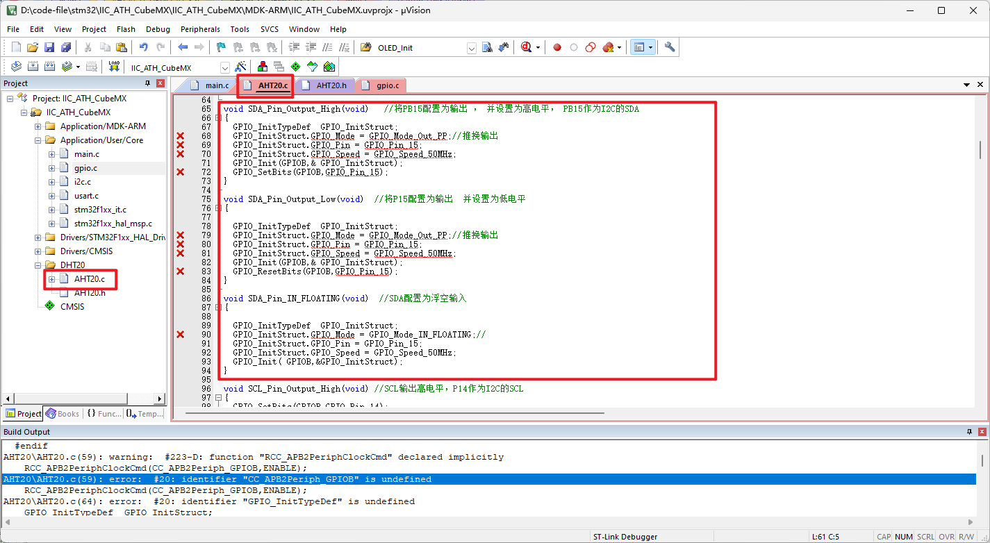
Task: Close the editor tab with X button
Action: click(980, 85)
